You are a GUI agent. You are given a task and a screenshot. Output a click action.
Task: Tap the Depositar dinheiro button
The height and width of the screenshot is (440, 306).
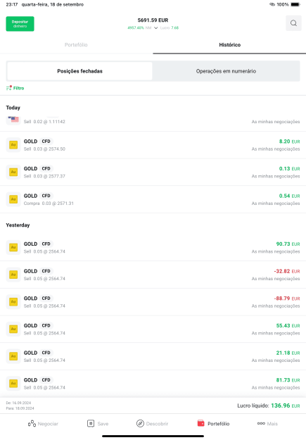pos(20,23)
